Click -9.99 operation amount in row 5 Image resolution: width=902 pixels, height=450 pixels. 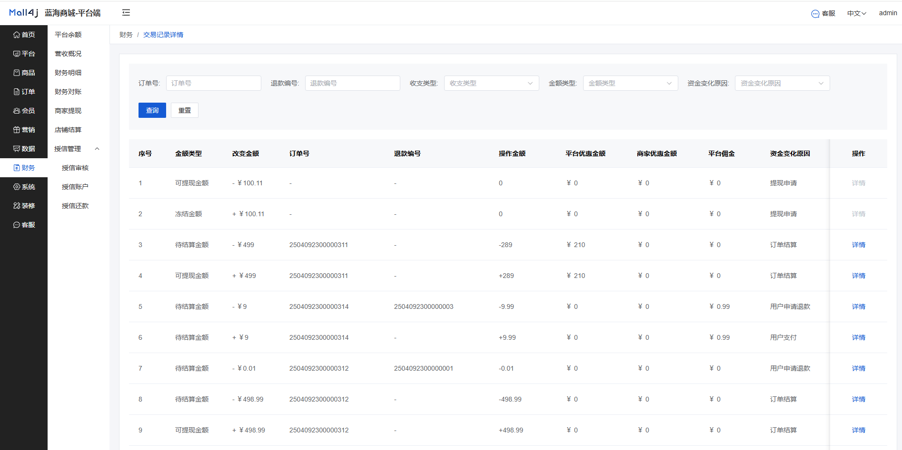click(x=506, y=306)
